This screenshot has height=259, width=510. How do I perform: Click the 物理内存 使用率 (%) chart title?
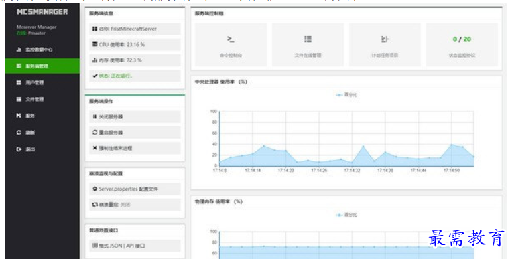coord(218,202)
